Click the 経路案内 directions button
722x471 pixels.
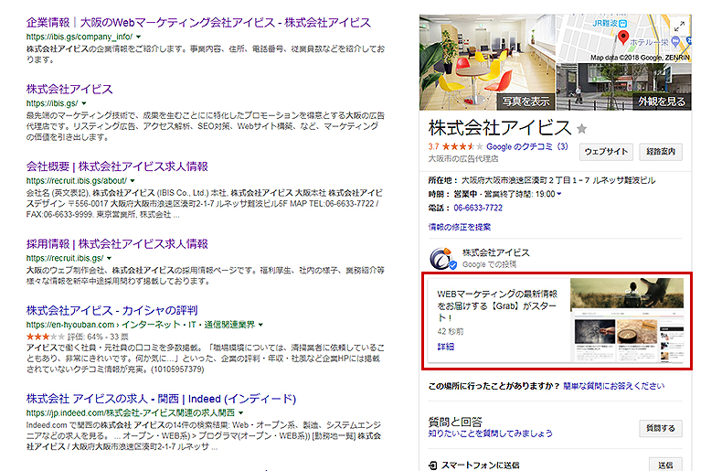coord(661,152)
